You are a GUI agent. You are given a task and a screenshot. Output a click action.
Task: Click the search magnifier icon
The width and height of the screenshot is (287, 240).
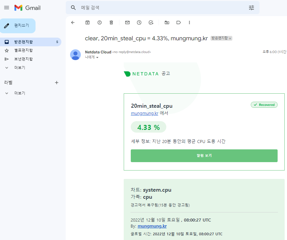tap(73, 8)
